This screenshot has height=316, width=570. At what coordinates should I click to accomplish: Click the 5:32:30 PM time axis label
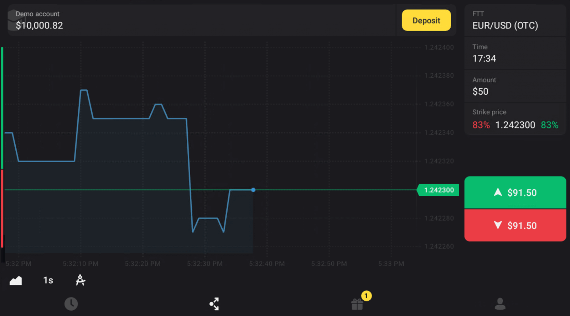(205, 264)
